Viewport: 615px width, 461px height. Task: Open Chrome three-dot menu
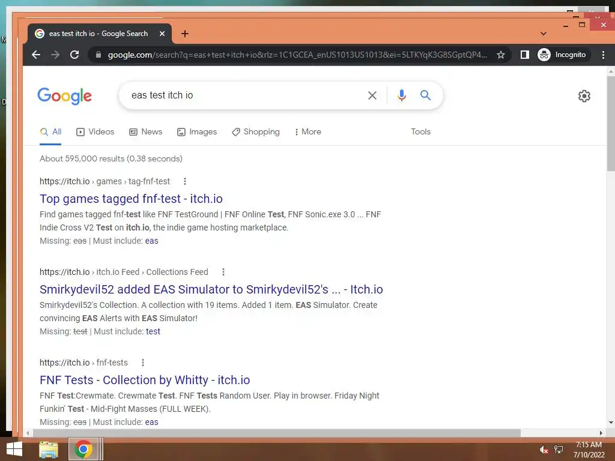[x=603, y=55]
